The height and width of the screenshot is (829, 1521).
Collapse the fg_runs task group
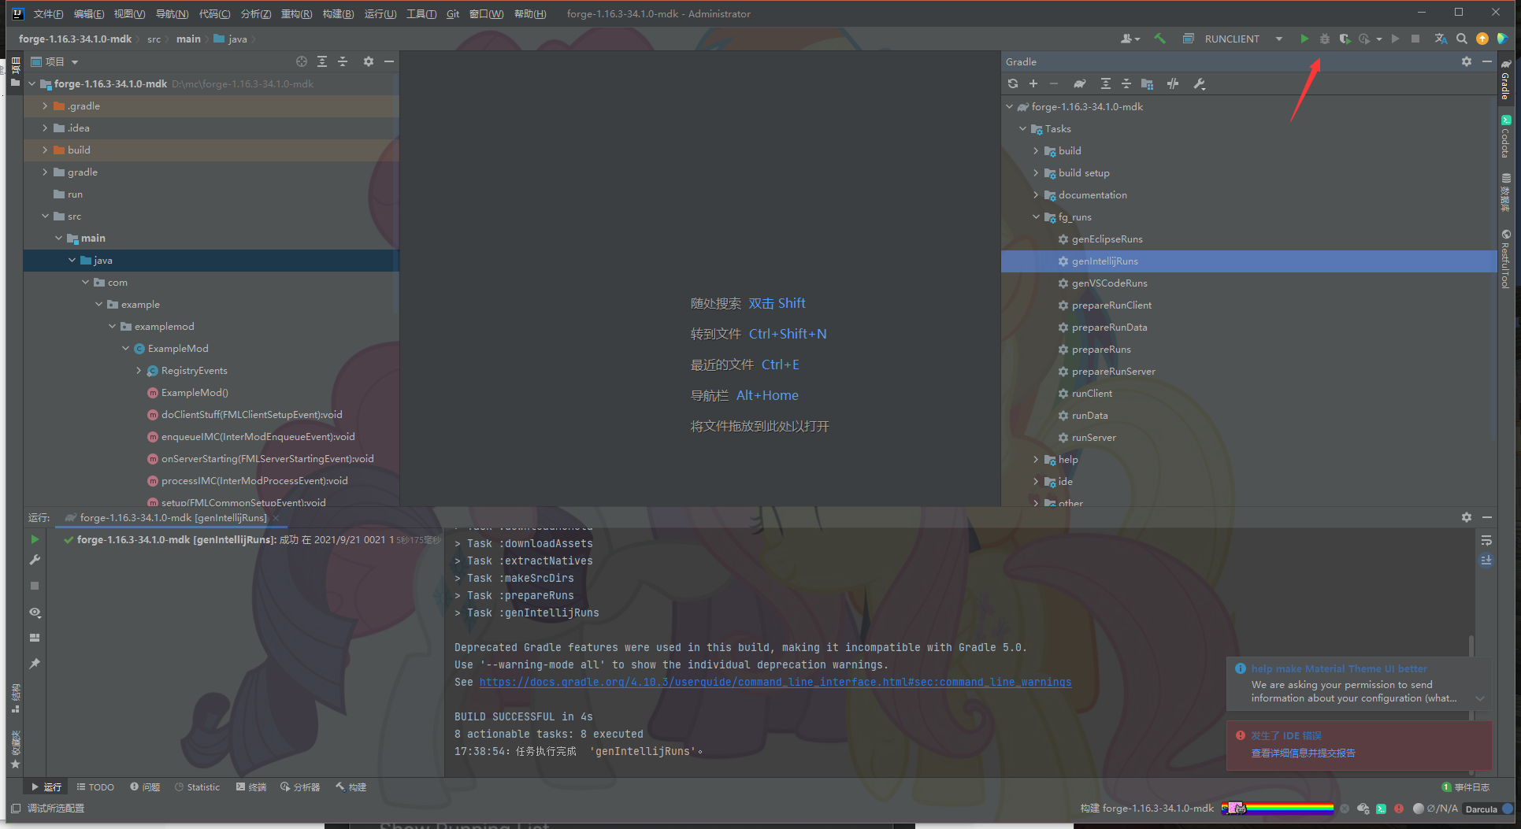click(x=1036, y=217)
